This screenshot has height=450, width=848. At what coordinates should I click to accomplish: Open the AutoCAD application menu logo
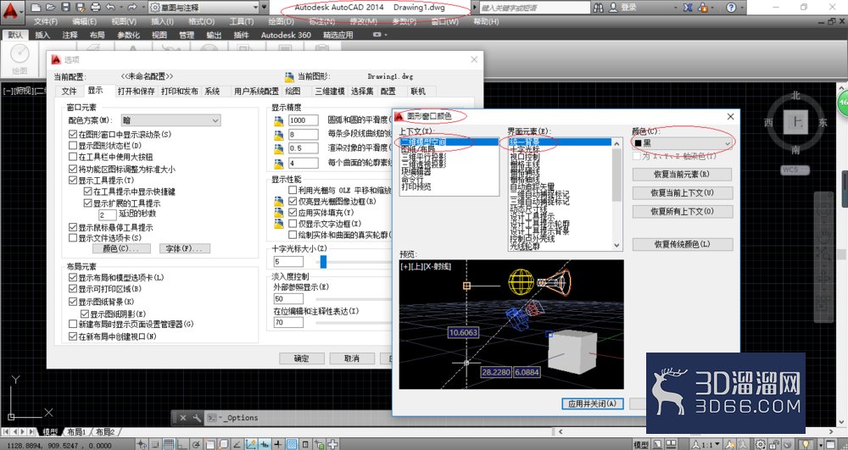[12, 12]
